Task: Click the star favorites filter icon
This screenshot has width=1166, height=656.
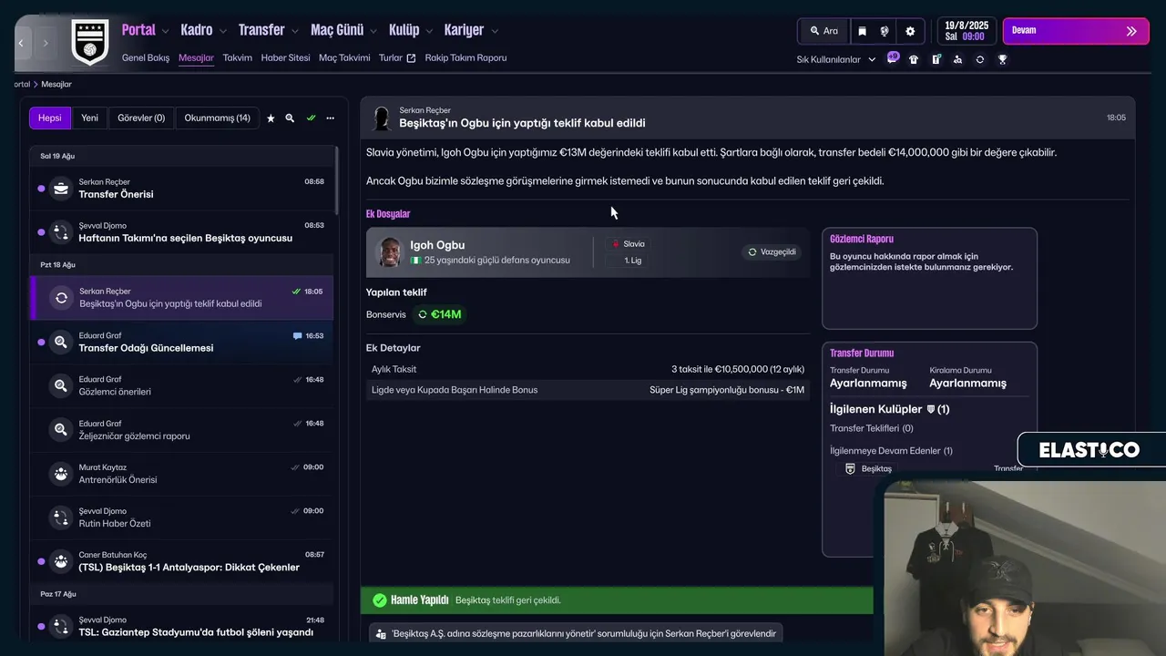Action: coord(271,118)
